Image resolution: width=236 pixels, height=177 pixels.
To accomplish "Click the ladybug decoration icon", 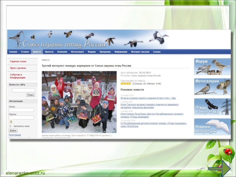I will [227, 151].
